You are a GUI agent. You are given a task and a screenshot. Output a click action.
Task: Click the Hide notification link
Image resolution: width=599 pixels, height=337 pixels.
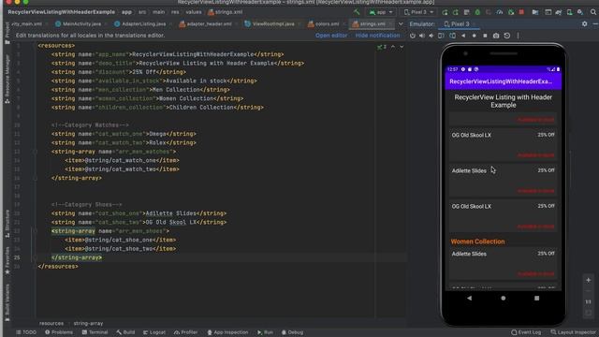pyautogui.click(x=377, y=36)
